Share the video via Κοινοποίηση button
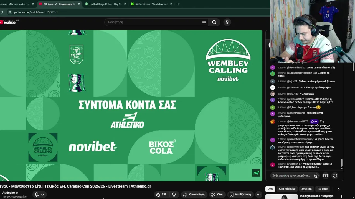The width and height of the screenshot is (355, 199). tap(194, 195)
